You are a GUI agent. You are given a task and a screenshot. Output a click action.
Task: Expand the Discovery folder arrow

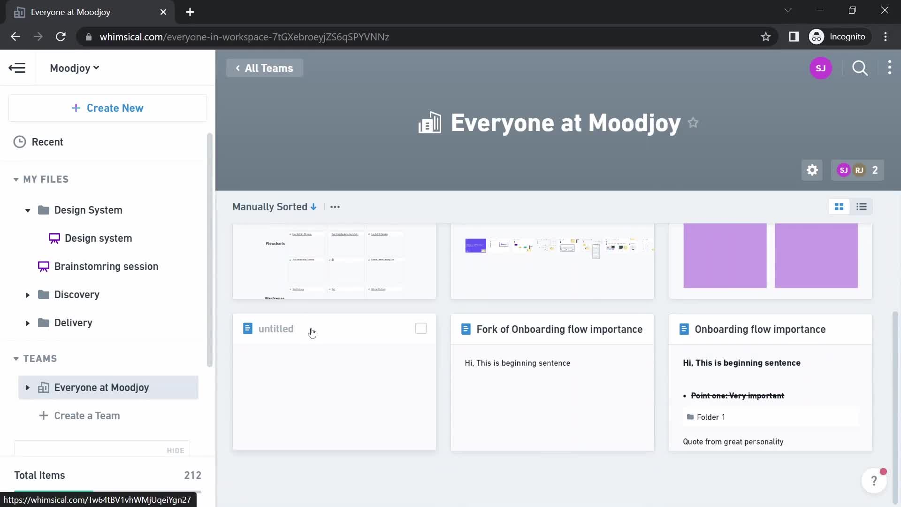[x=28, y=295]
